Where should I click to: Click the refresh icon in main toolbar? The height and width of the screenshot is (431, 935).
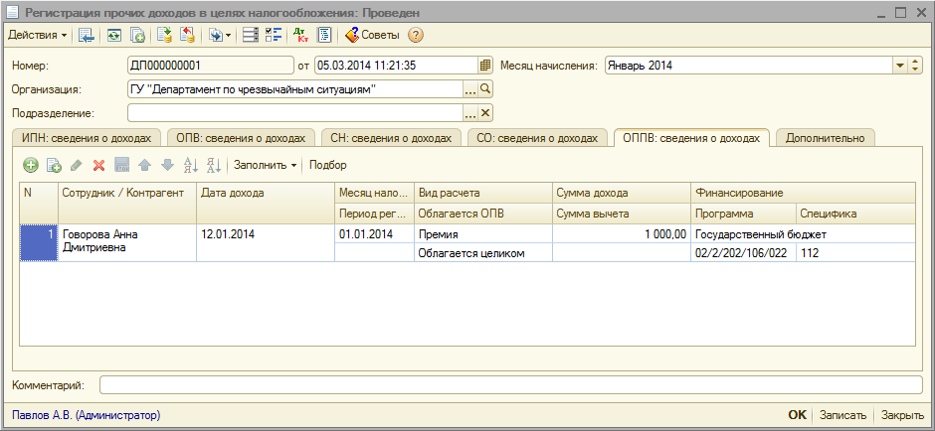(114, 36)
